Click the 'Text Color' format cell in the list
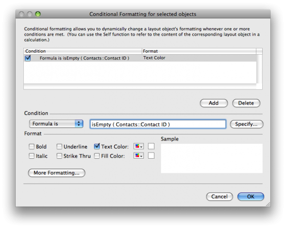This screenshot has width=286, height=228. [x=154, y=58]
